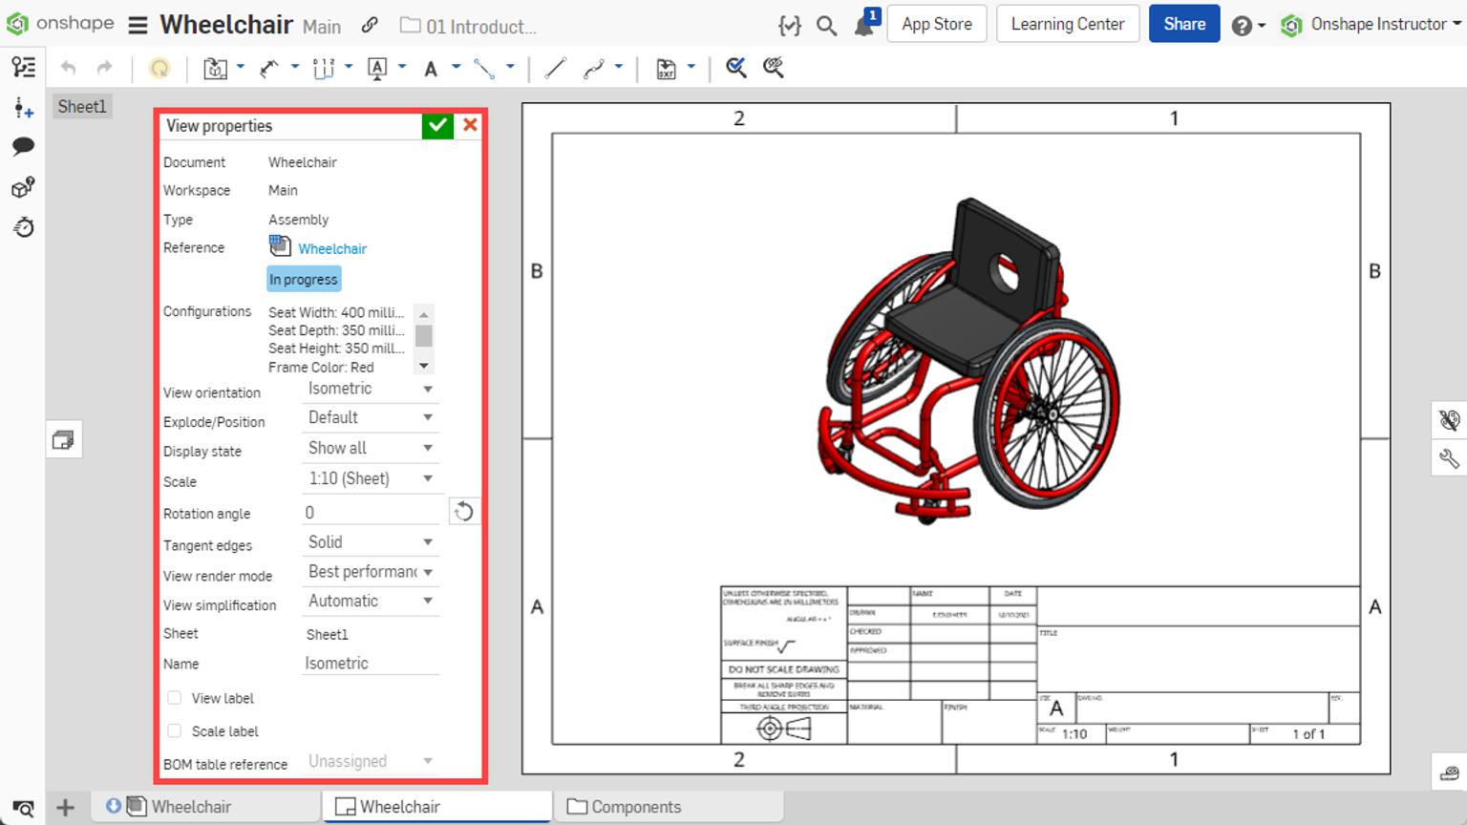Open the Versions and history graph
1467x825 pixels.
23,227
